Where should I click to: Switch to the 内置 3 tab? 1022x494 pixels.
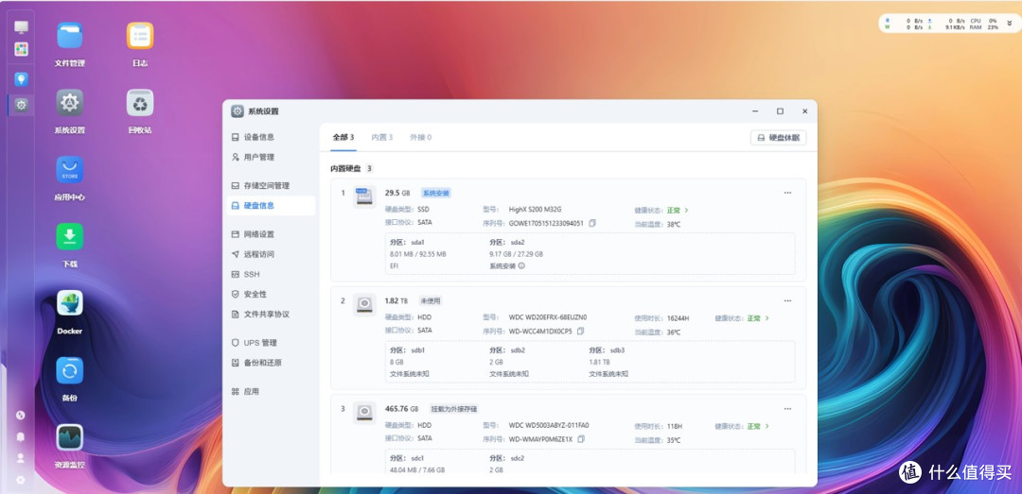coord(382,137)
